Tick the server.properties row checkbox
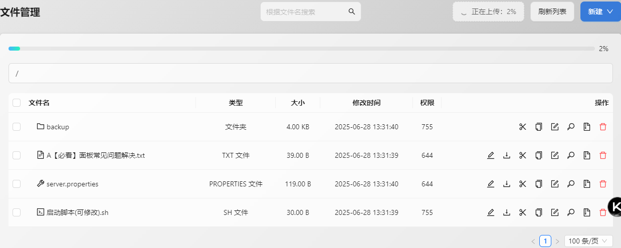The width and height of the screenshot is (621, 248). [17, 184]
